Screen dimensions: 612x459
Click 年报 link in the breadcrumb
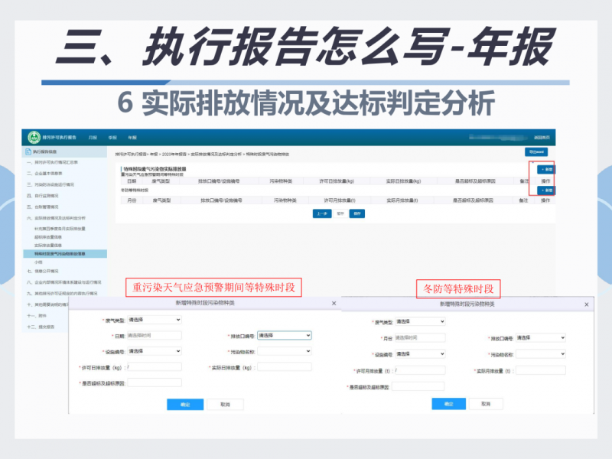[x=155, y=155]
